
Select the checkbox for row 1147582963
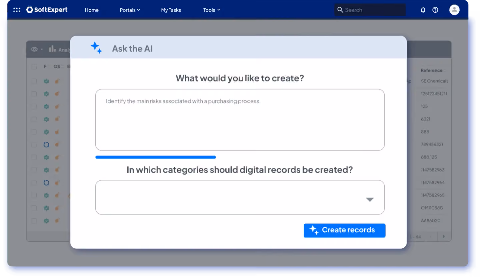34,170
